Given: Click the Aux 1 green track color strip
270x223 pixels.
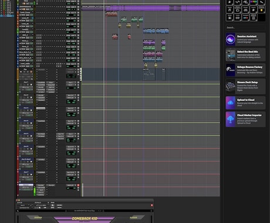Looking at the screenshot, I should click(x=18, y=87).
